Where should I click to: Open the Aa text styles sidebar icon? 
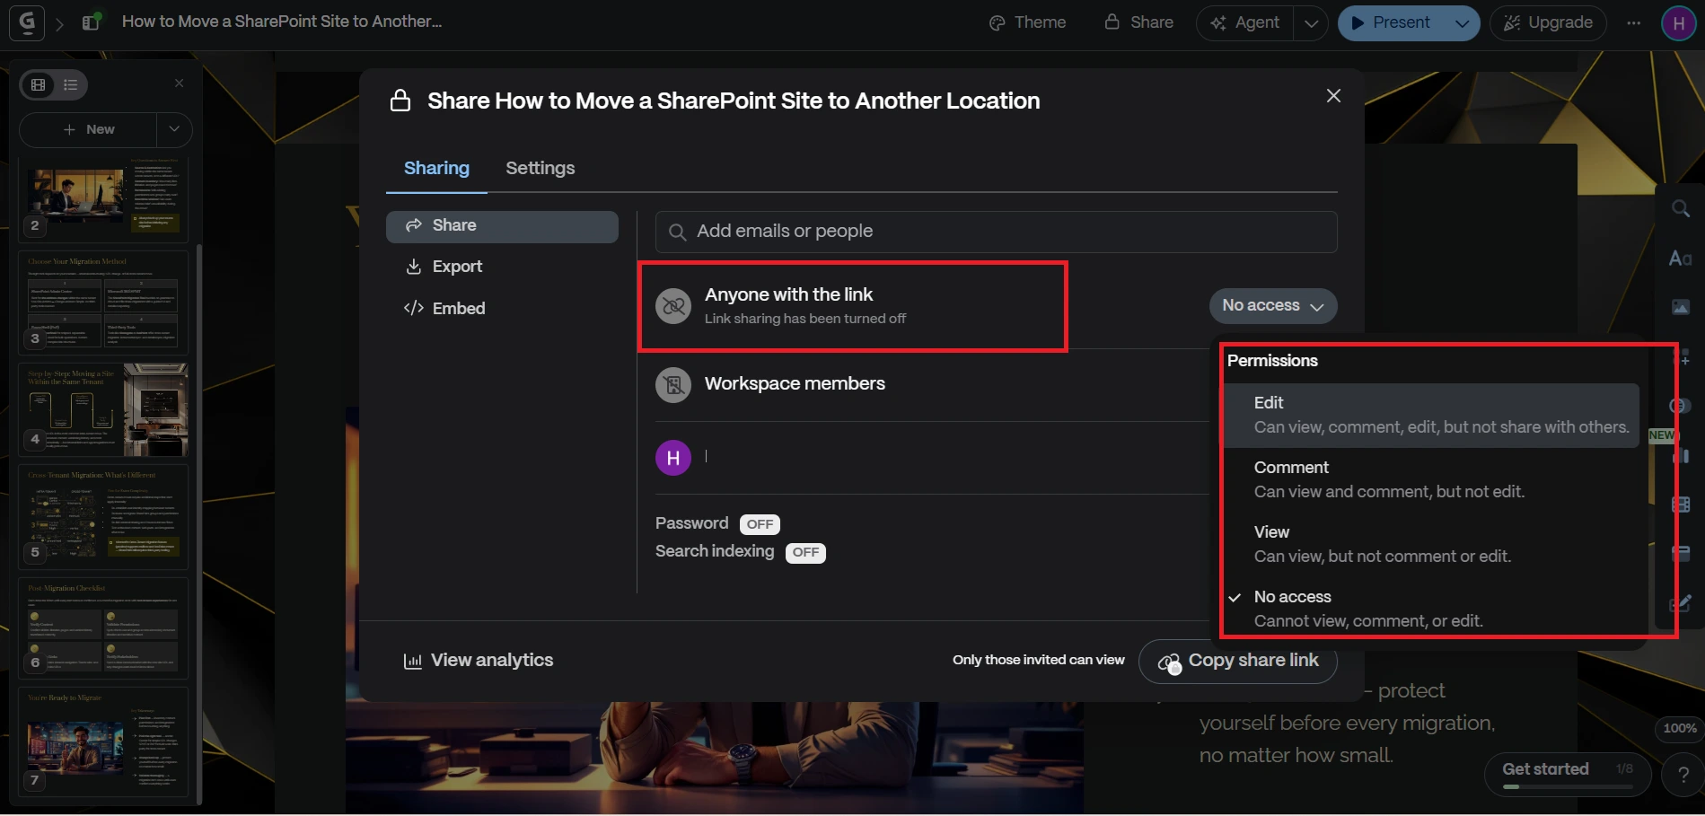coord(1681,259)
